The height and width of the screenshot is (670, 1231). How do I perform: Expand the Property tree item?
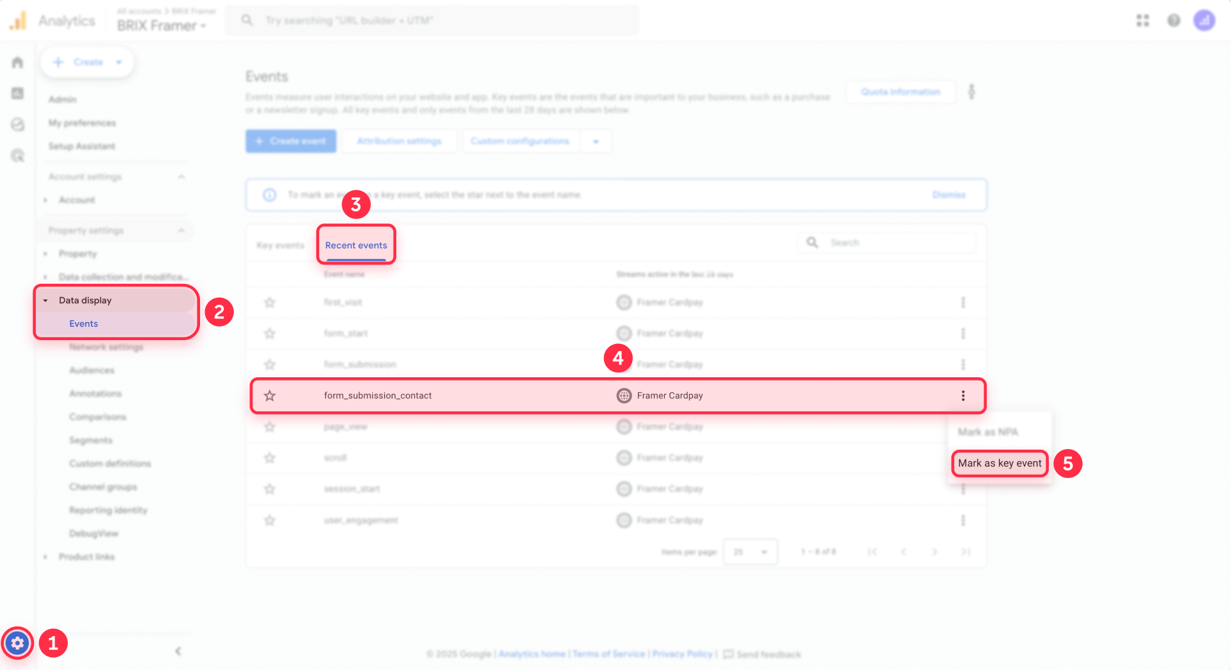click(x=46, y=254)
